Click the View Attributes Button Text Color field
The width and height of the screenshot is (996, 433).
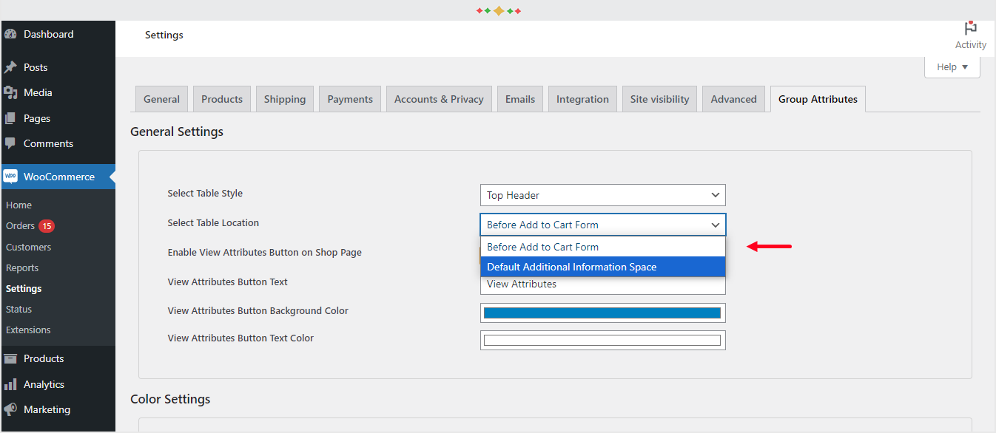point(602,339)
